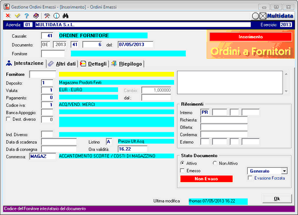
Task: Select the Attivo radio button
Action: tap(182, 163)
